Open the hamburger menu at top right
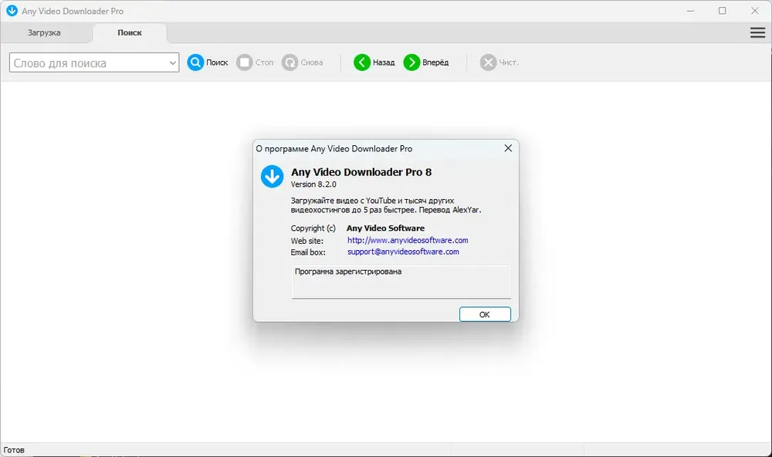Viewport: 772px width, 457px height. [757, 32]
